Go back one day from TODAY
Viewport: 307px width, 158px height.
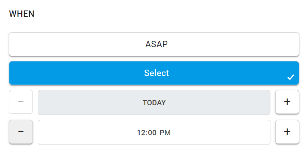pos(21,102)
